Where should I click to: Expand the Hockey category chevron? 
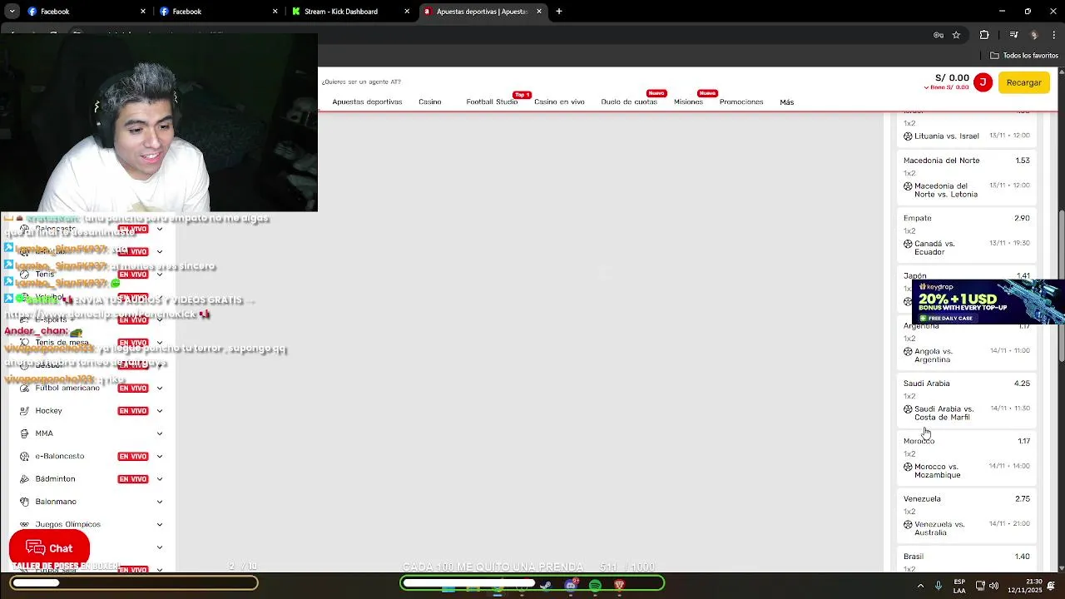coord(160,411)
